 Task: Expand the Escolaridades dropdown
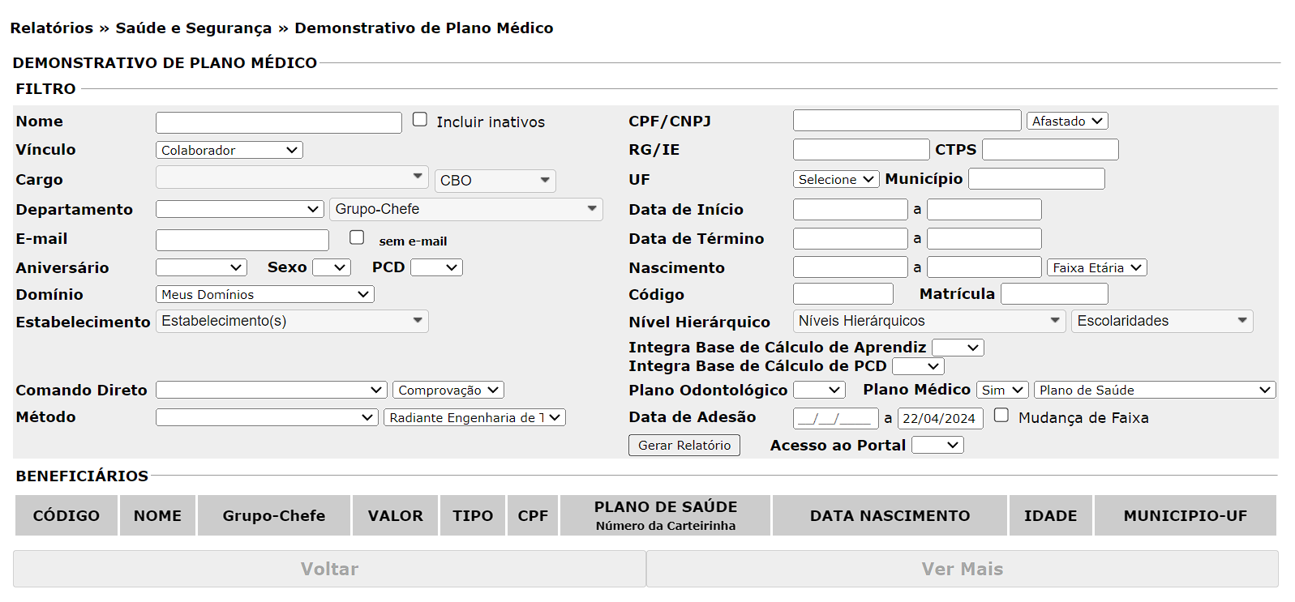(1161, 321)
